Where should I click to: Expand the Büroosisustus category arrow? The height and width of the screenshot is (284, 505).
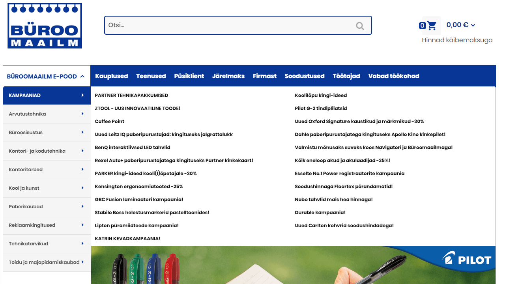(82, 132)
